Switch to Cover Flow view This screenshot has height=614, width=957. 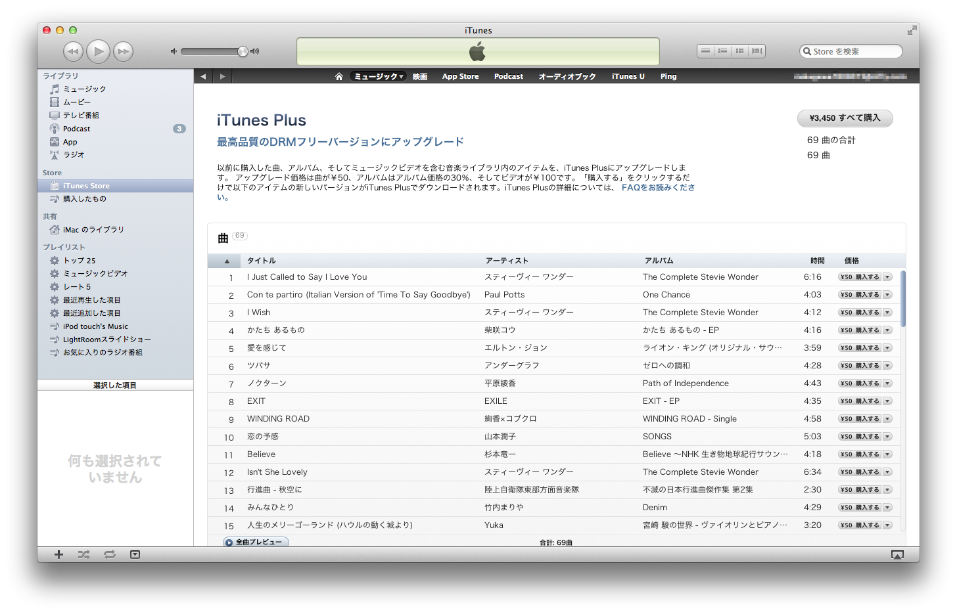coord(757,51)
